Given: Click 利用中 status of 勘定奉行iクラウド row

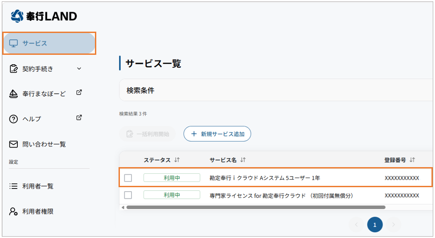Looking at the screenshot, I should tap(172, 178).
